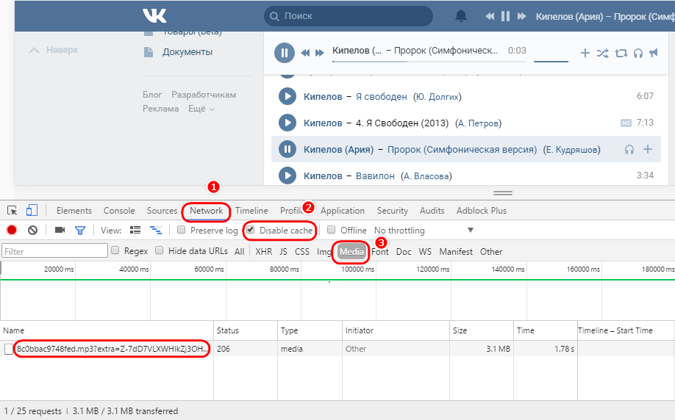The image size is (675, 420).
Task: Filter requests by CSS
Action: tap(301, 252)
